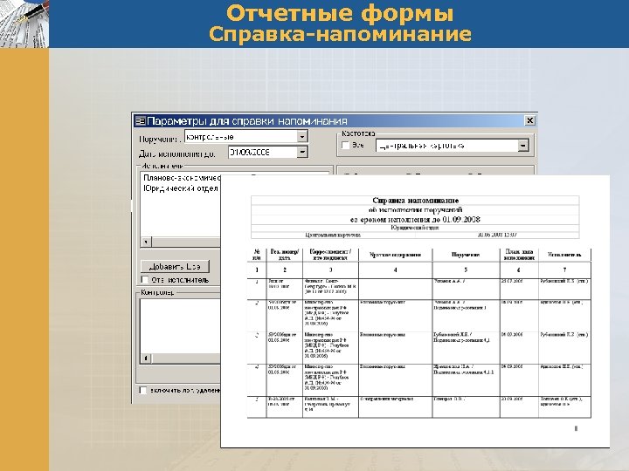
Task: Click the Краткое содержание column header
Action: pyautogui.click(x=395, y=255)
